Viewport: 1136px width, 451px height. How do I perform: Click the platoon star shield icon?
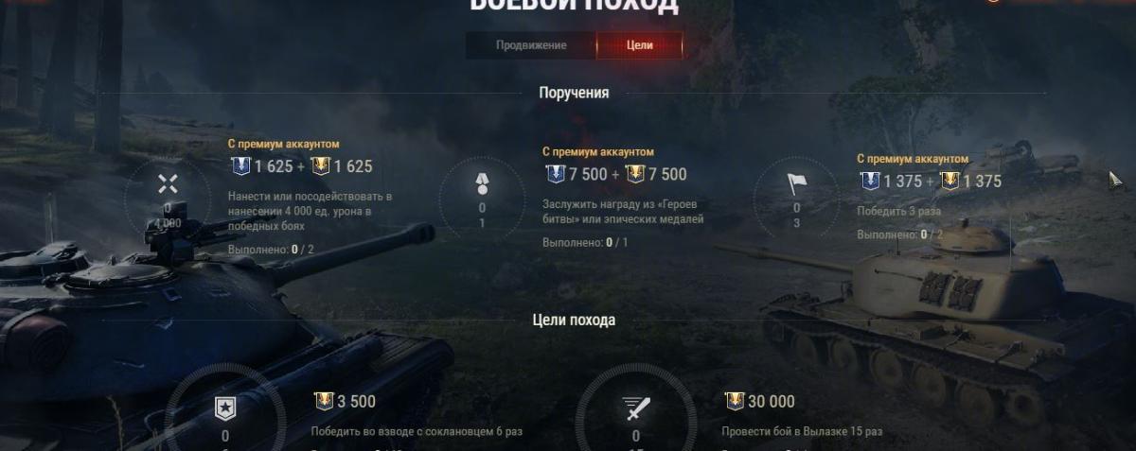pyautogui.click(x=225, y=408)
